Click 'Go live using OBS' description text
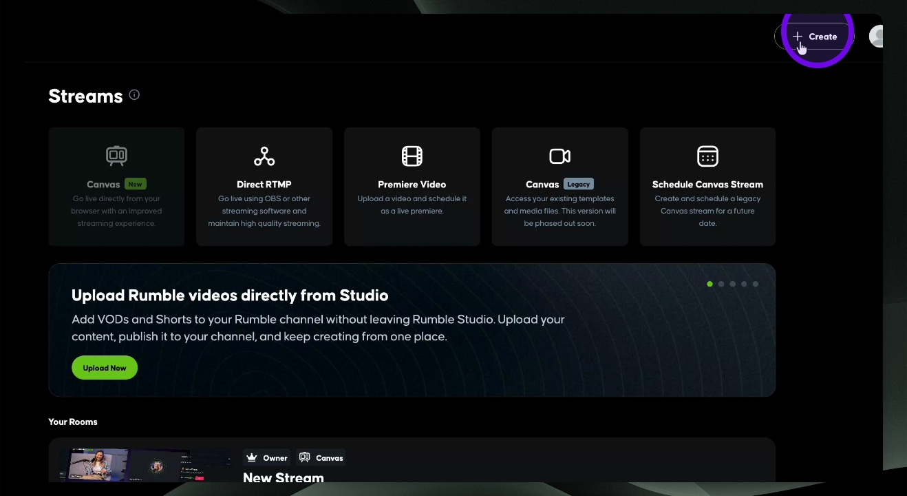Image resolution: width=907 pixels, height=496 pixels. [264, 211]
